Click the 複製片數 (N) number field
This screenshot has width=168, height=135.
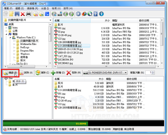(x=149, y=73)
